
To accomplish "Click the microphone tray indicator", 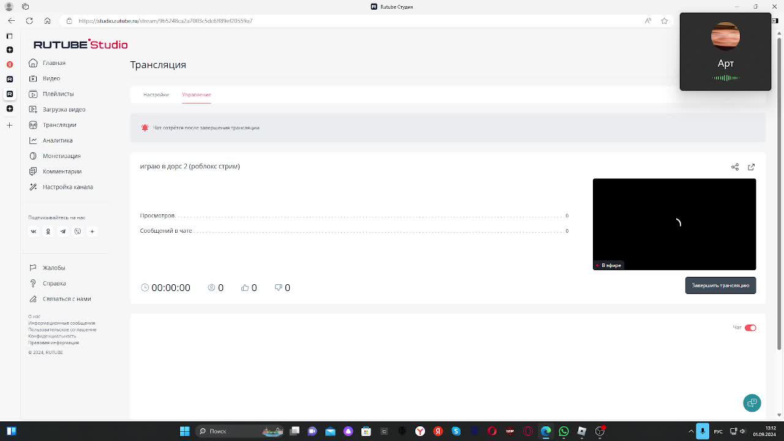I will click(703, 431).
